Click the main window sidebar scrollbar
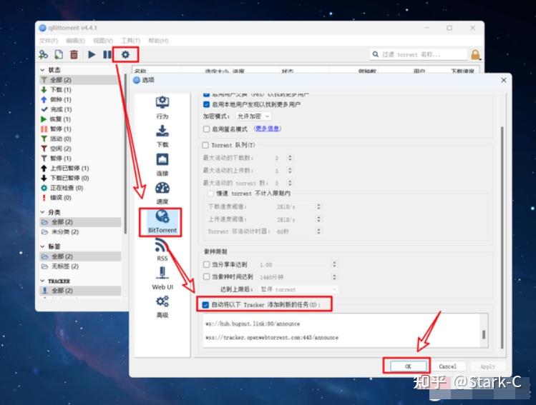Viewport: 536px width, 405px height. (x=125, y=154)
